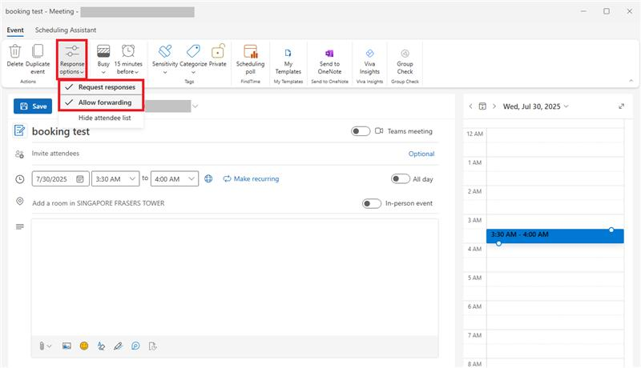Viewport: 641px width, 368px height.
Task: Click the Invite attendees field
Action: 216,154
